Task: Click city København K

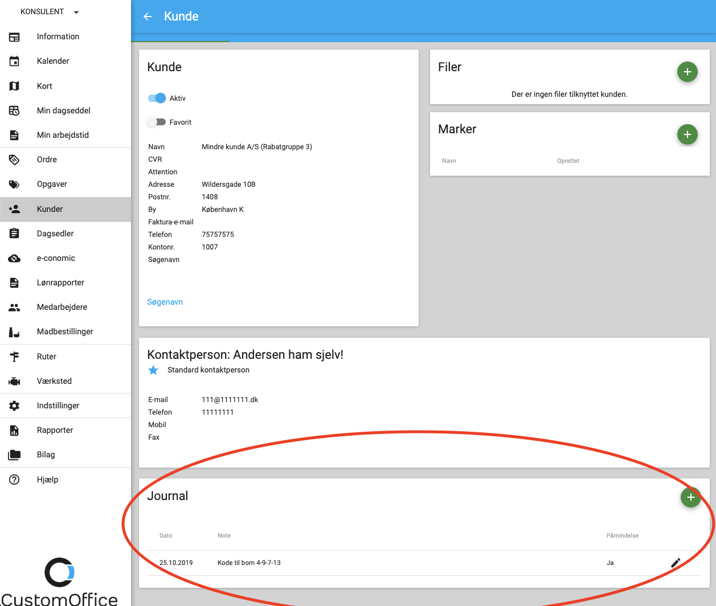Action: 223,210
